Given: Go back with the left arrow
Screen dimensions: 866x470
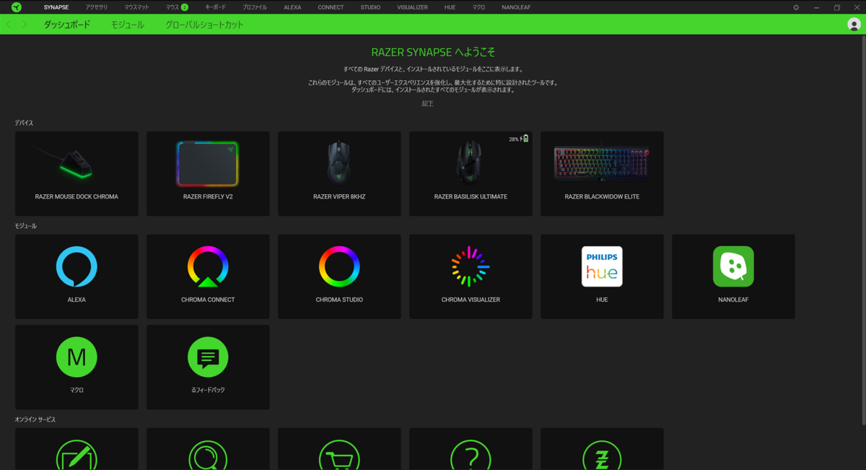Looking at the screenshot, I should coord(9,25).
